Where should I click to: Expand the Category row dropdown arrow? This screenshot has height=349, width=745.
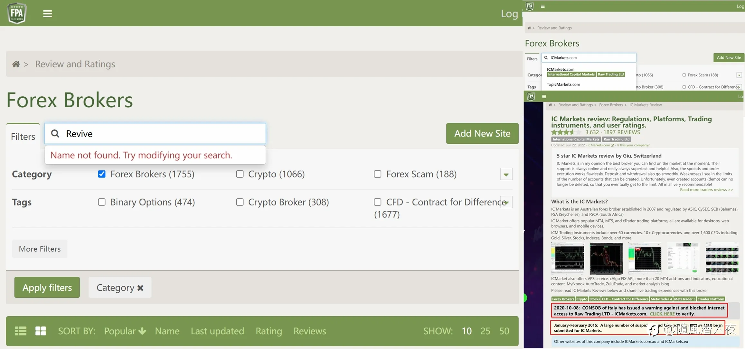(506, 174)
